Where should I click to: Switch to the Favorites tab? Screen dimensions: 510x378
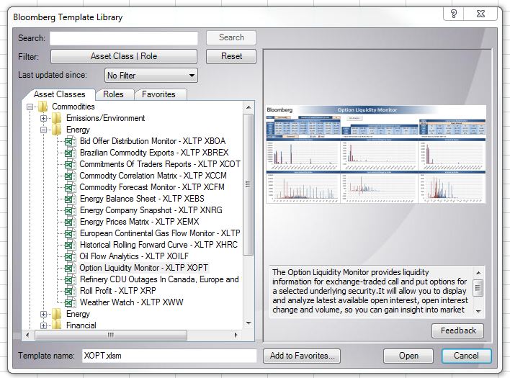[x=158, y=94]
